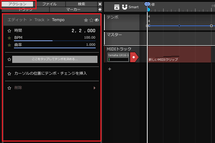
Task: Click the filled star in Tempo header
Action: click(x=86, y=20)
